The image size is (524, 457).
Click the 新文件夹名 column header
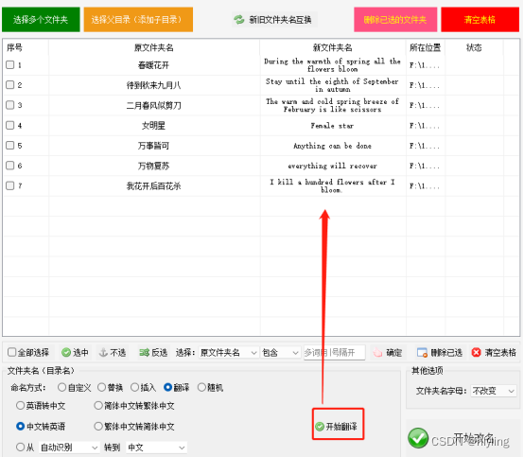[x=333, y=47]
